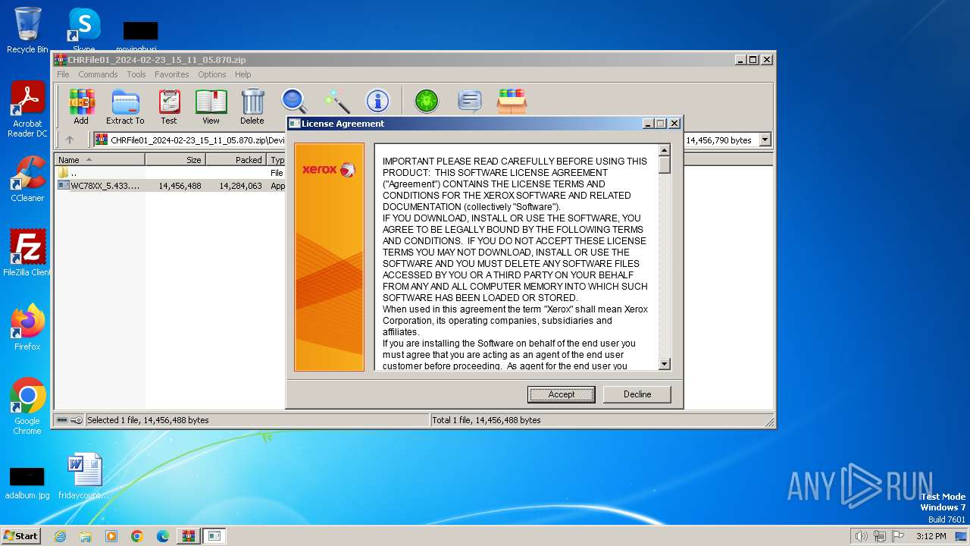Open Windows Explorer folder on taskbar
Image resolution: width=970 pixels, height=546 pixels.
click(86, 536)
